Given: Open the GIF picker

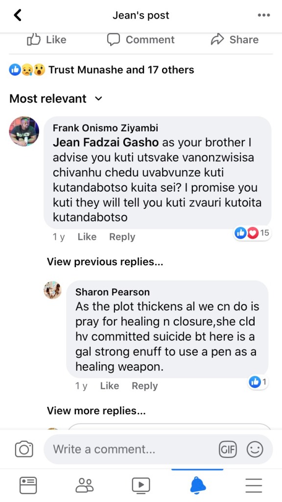Looking at the screenshot, I should pyautogui.click(x=228, y=449).
